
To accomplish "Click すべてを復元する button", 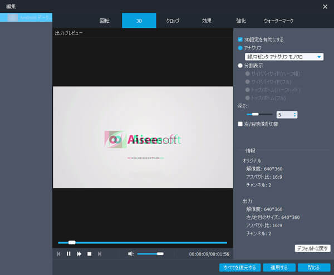I will (x=240, y=268).
